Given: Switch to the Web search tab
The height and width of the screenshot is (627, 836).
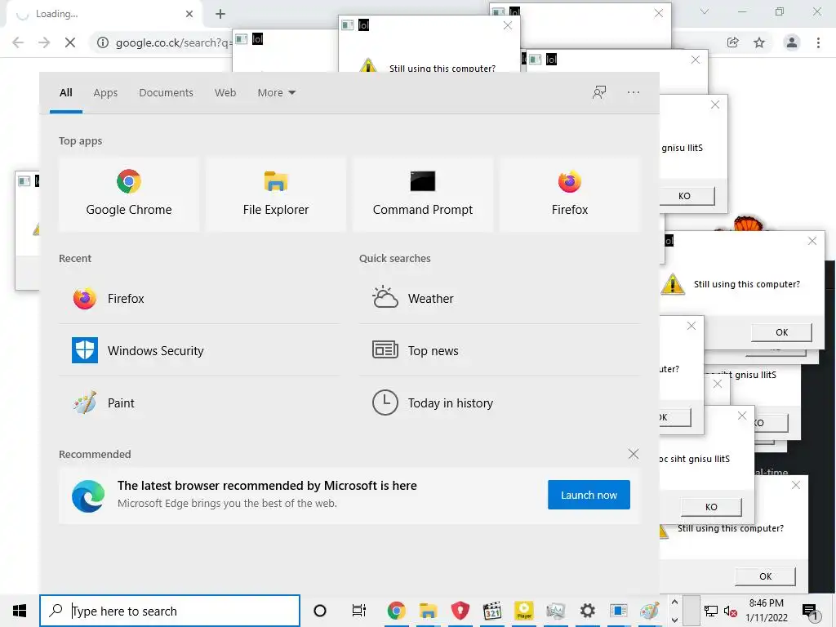Looking at the screenshot, I should coord(225,93).
